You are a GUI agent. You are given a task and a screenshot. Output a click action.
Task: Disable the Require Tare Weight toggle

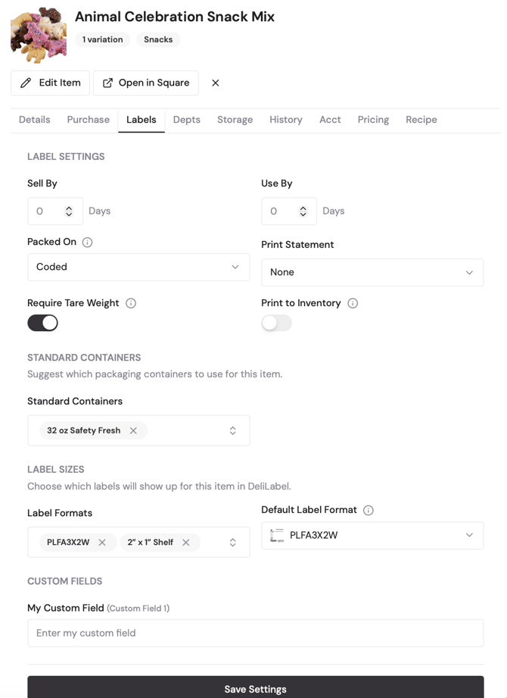click(x=42, y=323)
